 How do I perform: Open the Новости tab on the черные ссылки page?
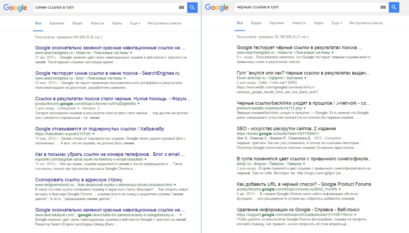299,23
